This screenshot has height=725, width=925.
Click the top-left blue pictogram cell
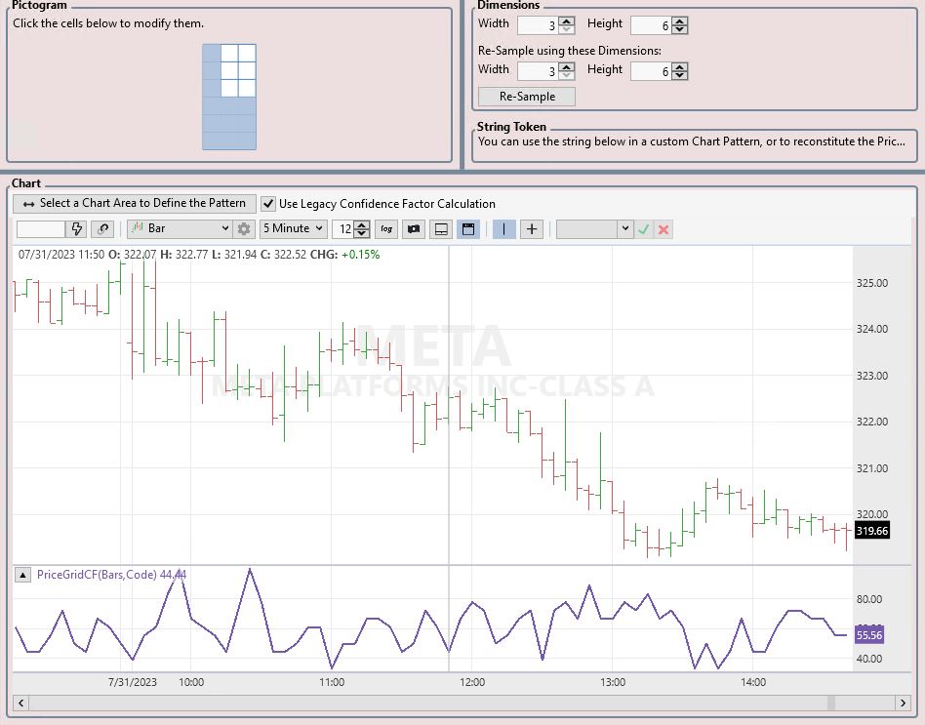(x=211, y=53)
